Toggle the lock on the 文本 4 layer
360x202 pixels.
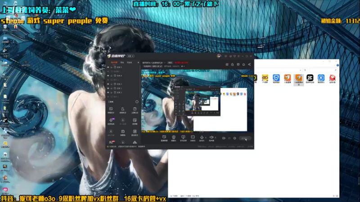[x=112, y=75]
